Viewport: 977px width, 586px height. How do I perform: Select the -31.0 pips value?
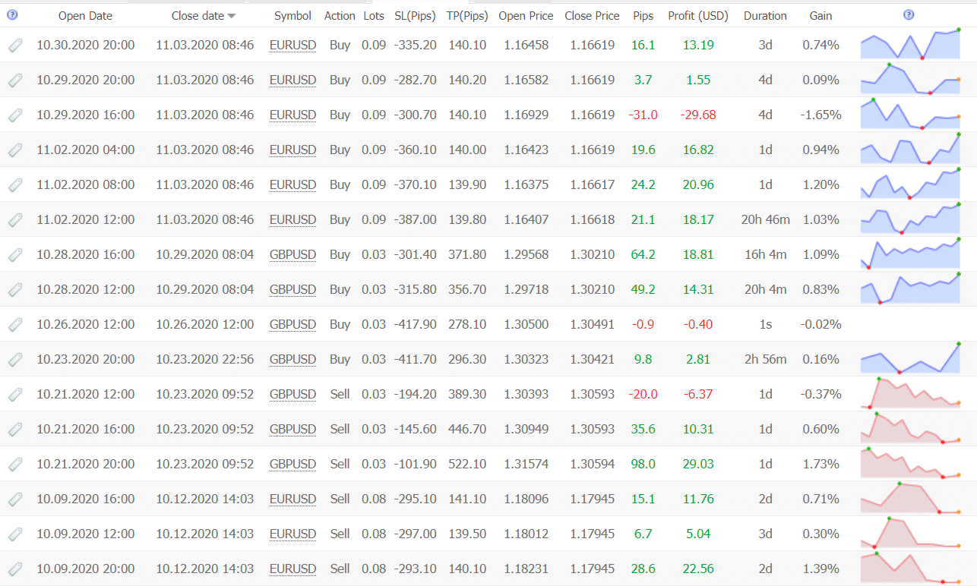click(643, 115)
